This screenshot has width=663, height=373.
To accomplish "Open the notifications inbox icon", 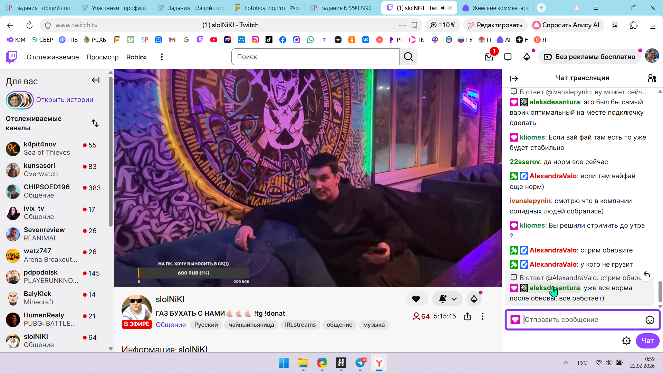I will [489, 57].
